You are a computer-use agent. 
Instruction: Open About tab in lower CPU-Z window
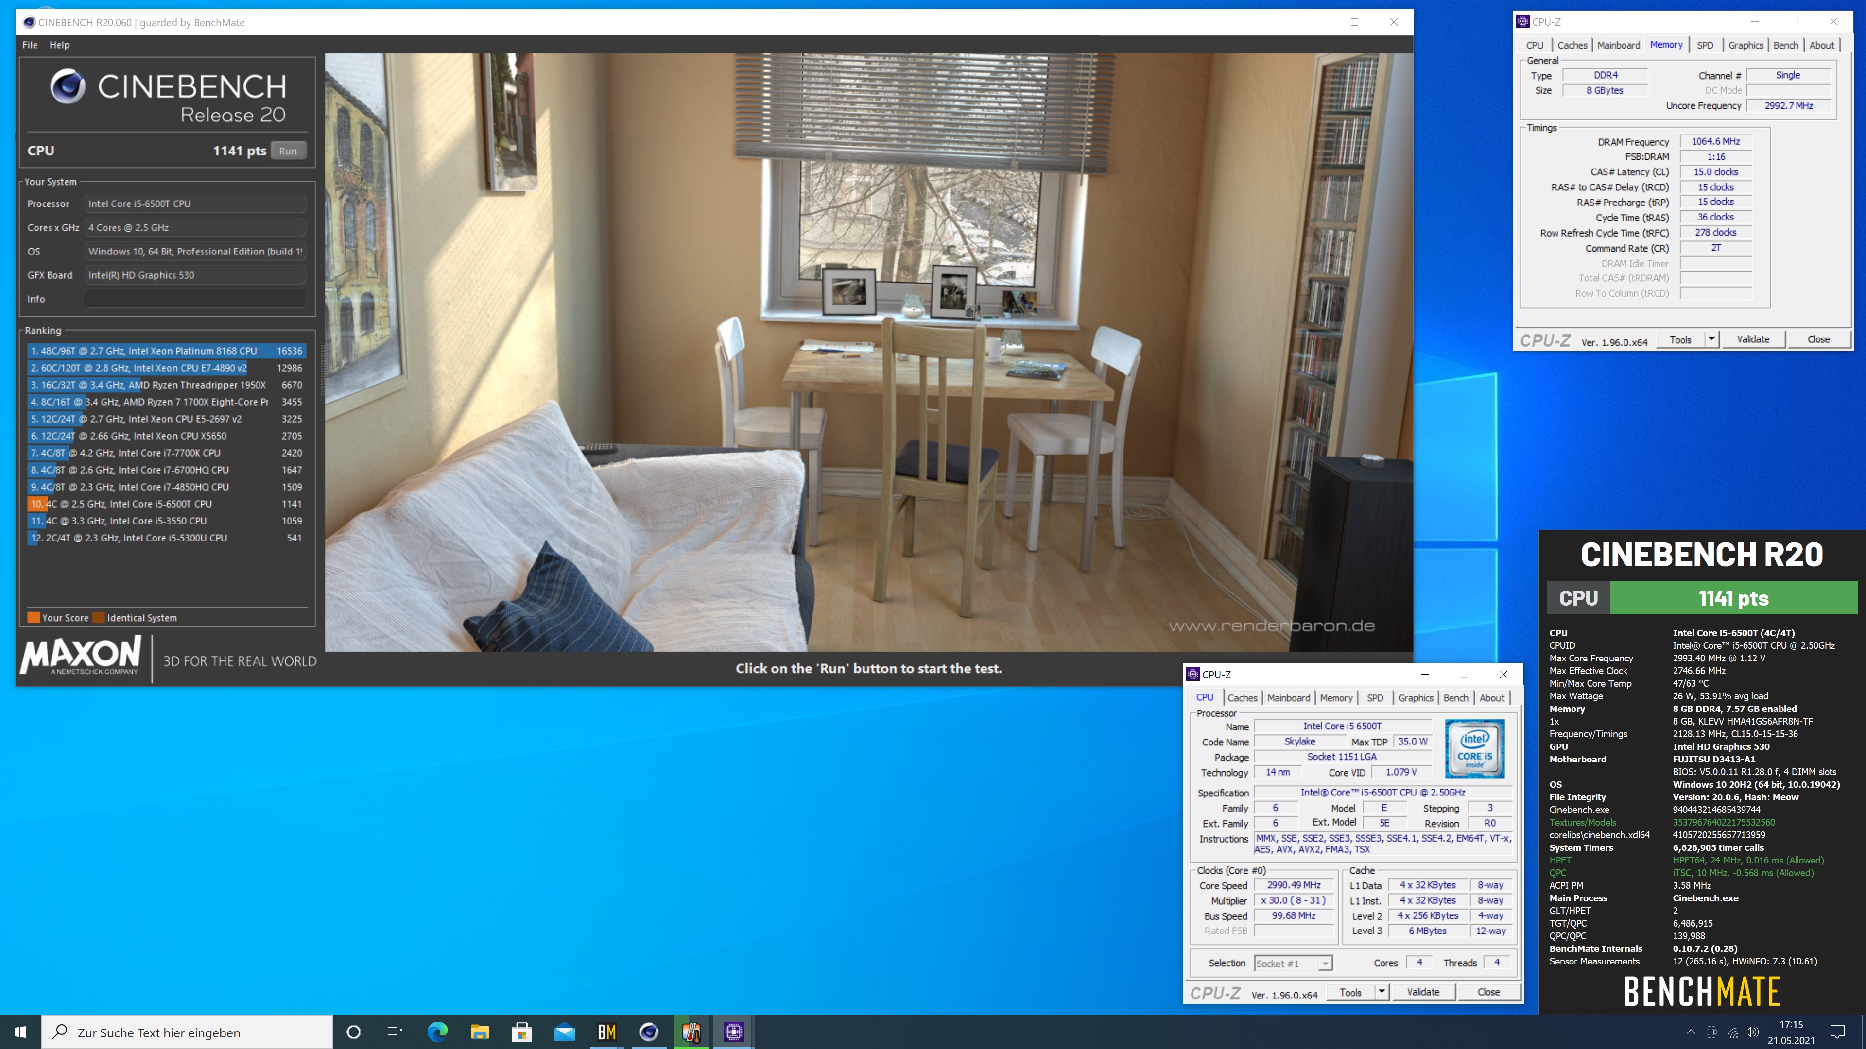coord(1491,698)
